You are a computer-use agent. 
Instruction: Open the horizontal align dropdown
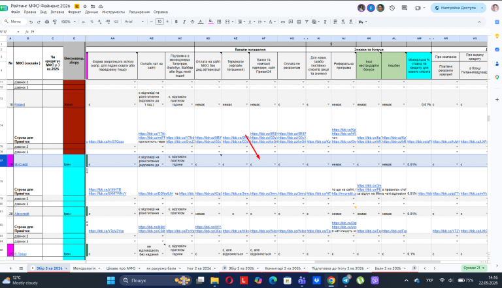tap(241, 22)
